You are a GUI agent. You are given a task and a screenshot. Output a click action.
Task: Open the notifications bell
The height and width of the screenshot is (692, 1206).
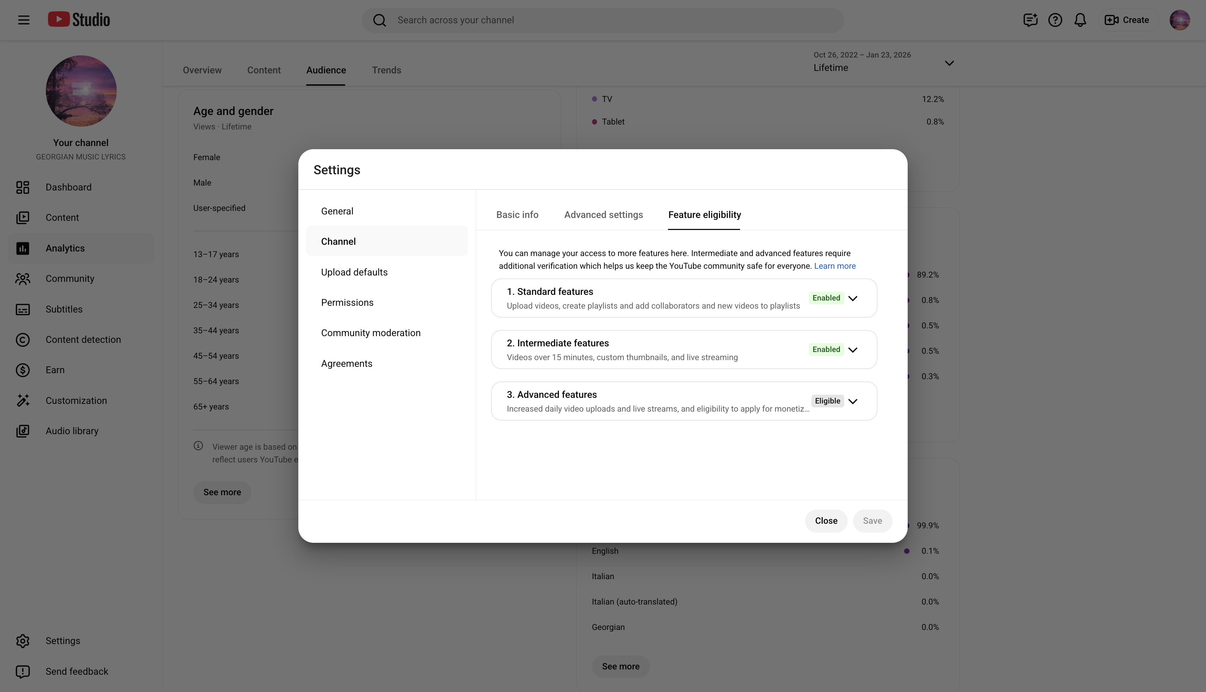[1080, 20]
